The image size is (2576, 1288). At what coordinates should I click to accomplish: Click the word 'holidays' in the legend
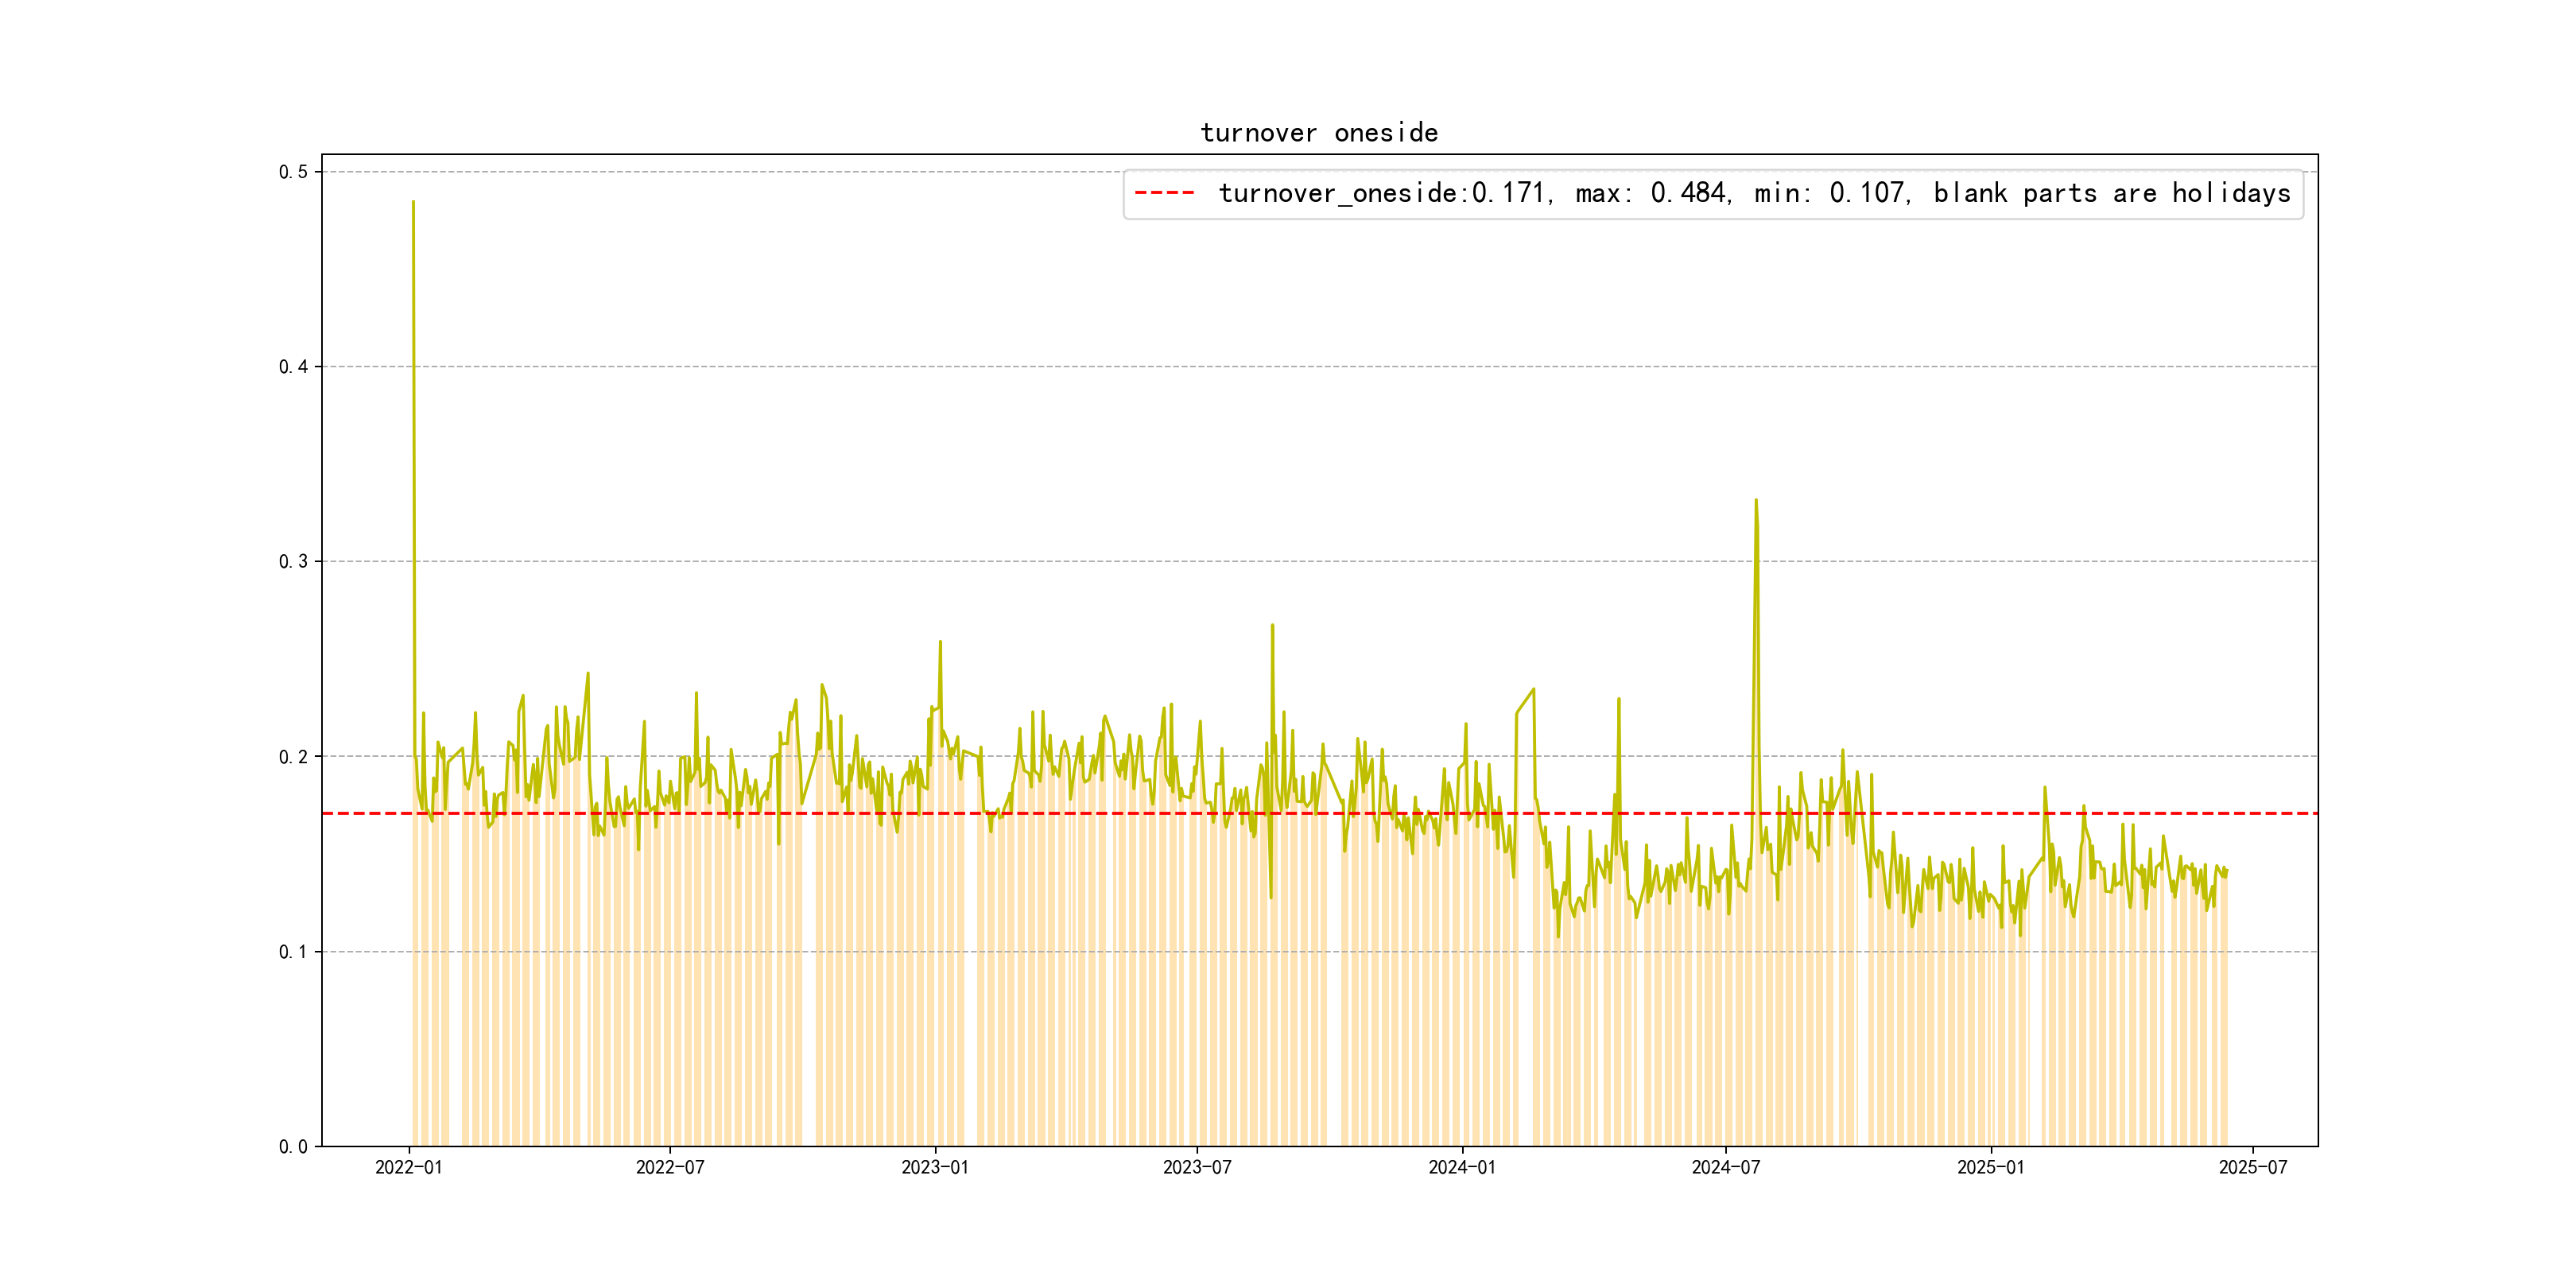(2230, 193)
